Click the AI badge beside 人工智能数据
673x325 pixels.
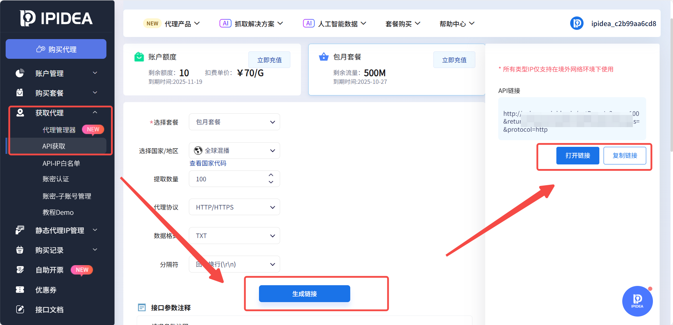click(309, 23)
